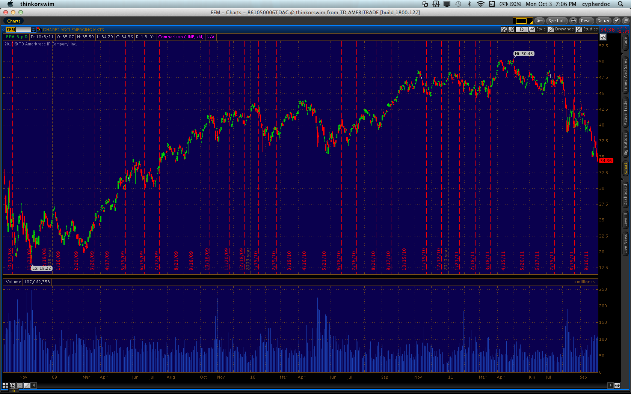The image size is (631, 394).
Task: Click the detach window icon
Action: [626, 21]
